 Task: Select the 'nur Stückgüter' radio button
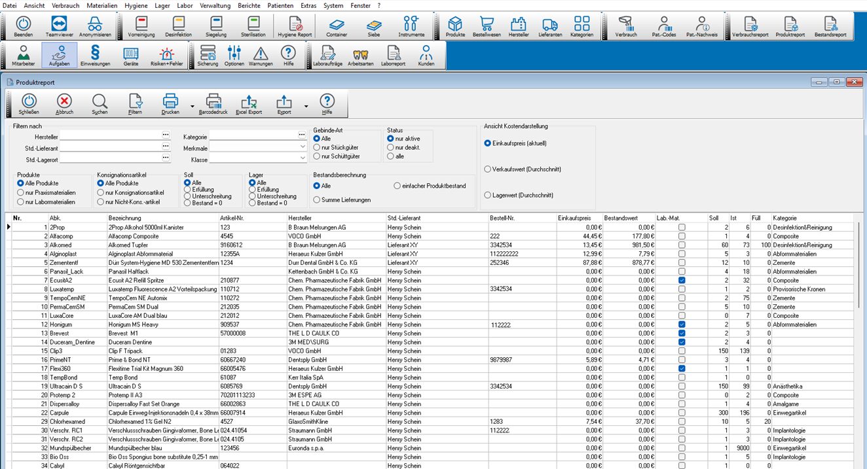(x=317, y=148)
